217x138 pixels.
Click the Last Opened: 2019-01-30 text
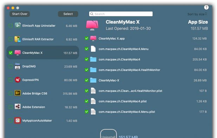(x=128, y=28)
